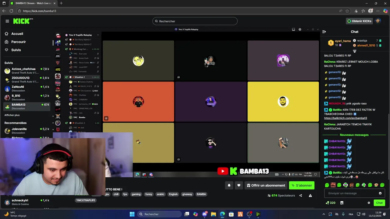The image size is (390, 219).
Task: Click the chill stream tag
Action: coord(116,194)
